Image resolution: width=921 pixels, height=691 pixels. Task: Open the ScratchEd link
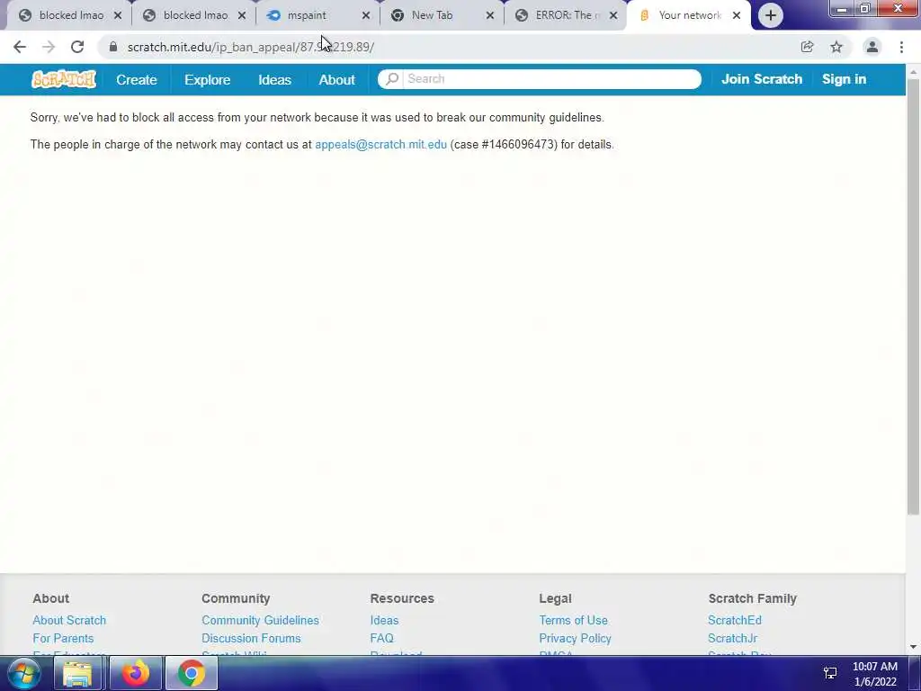pyautogui.click(x=734, y=621)
